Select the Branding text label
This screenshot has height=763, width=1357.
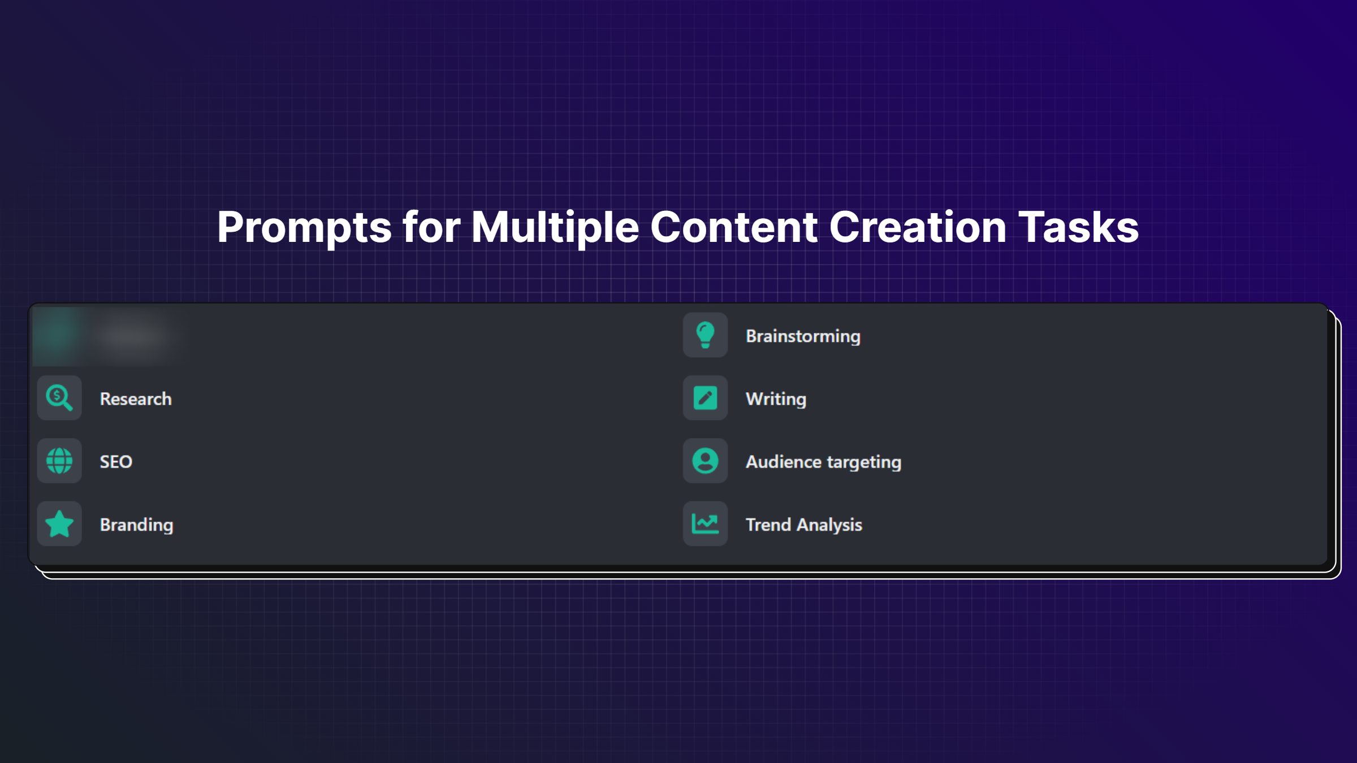(136, 524)
